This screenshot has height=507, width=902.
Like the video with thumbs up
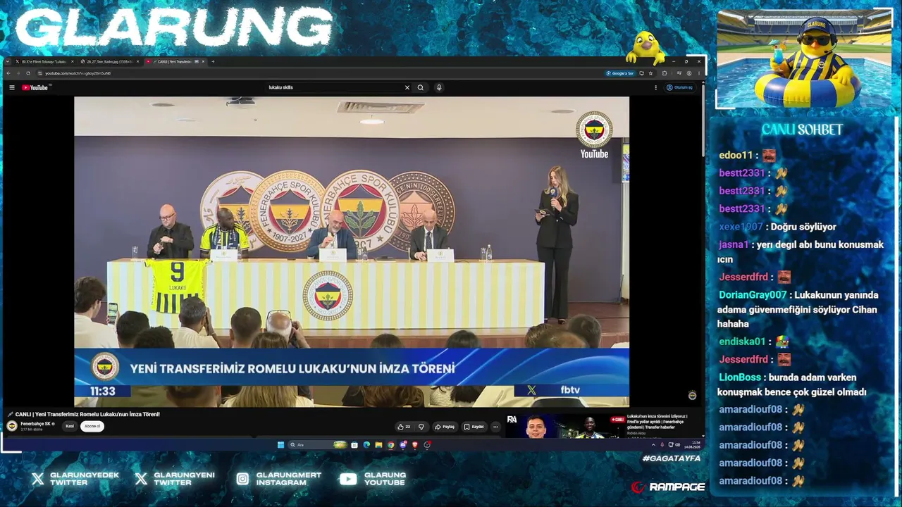coord(404,427)
